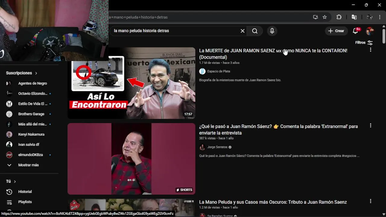The image size is (386, 217).
Task: Click '387 k vistas · hace 1 año' text
Action: pos(216,138)
